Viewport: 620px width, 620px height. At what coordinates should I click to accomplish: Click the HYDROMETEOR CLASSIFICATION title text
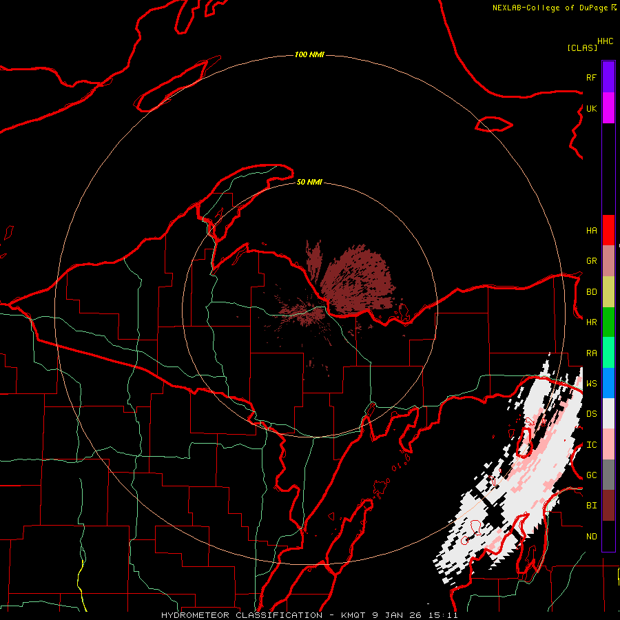point(242,615)
